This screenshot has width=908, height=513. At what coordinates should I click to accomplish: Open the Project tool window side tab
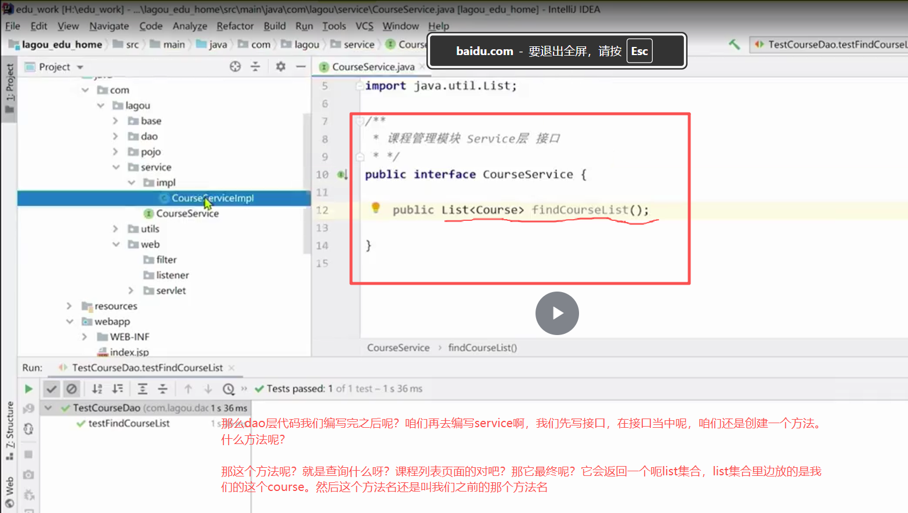9,88
